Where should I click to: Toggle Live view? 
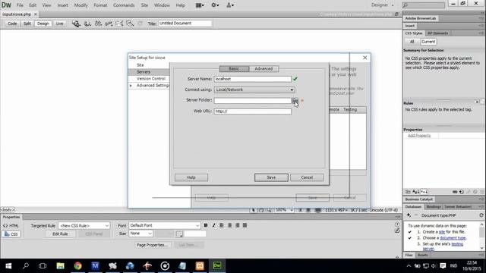59,24
